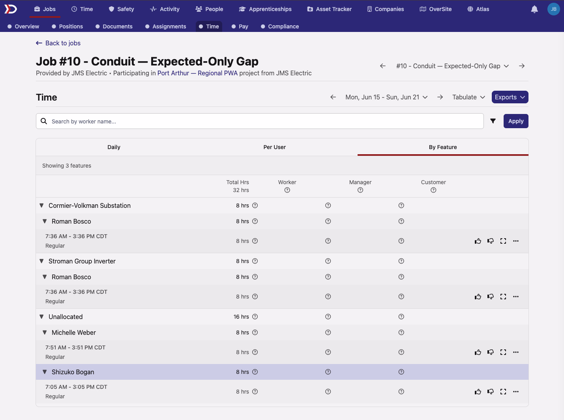The height and width of the screenshot is (420, 564).
Task: Open the date range dropdown Jun 15 - Jun 21
Action: coord(386,97)
